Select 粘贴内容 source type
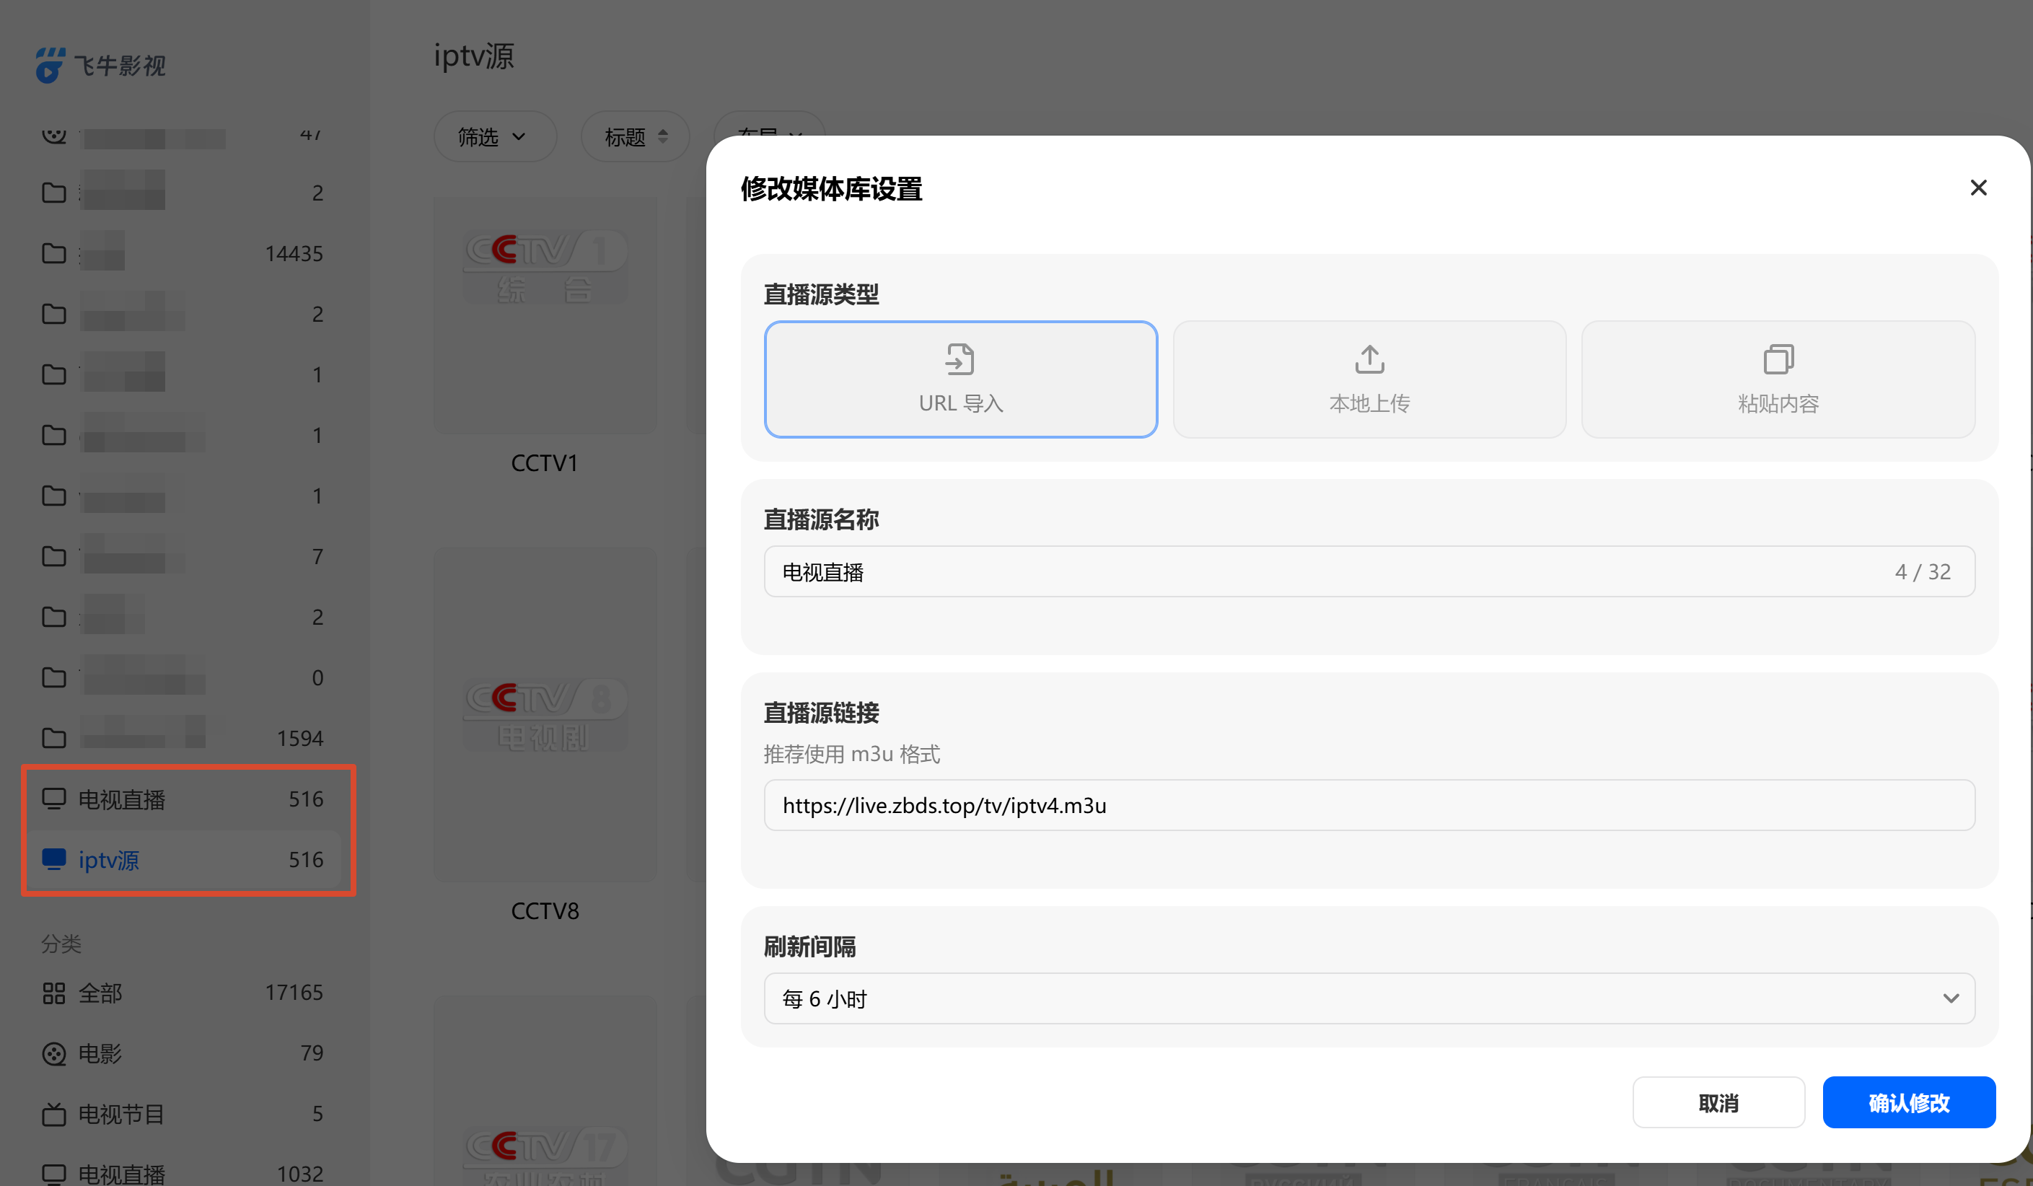 (x=1778, y=379)
